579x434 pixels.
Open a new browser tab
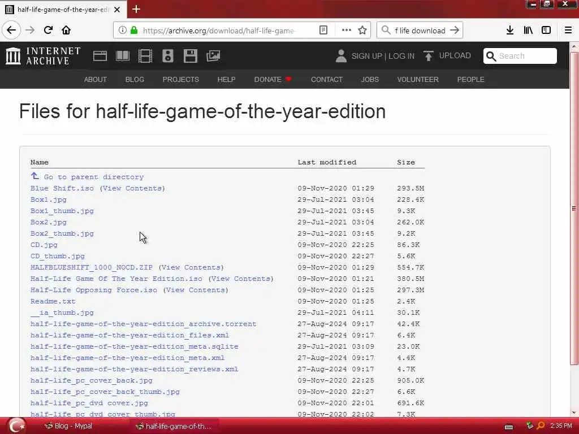coord(136,9)
